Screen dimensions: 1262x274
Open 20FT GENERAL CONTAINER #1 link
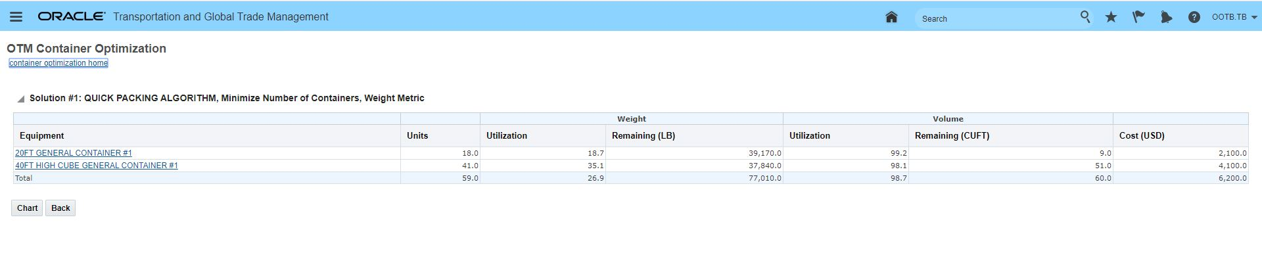point(74,153)
